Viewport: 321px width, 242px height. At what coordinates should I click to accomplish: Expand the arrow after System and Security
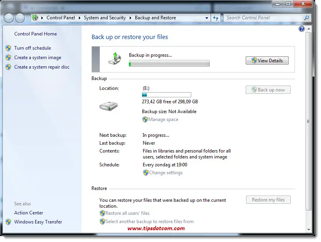tap(130, 18)
